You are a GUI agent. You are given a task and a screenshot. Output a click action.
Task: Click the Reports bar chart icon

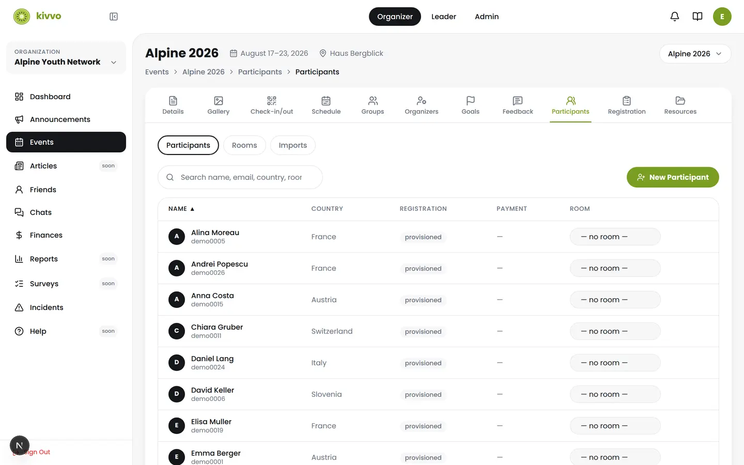19,259
